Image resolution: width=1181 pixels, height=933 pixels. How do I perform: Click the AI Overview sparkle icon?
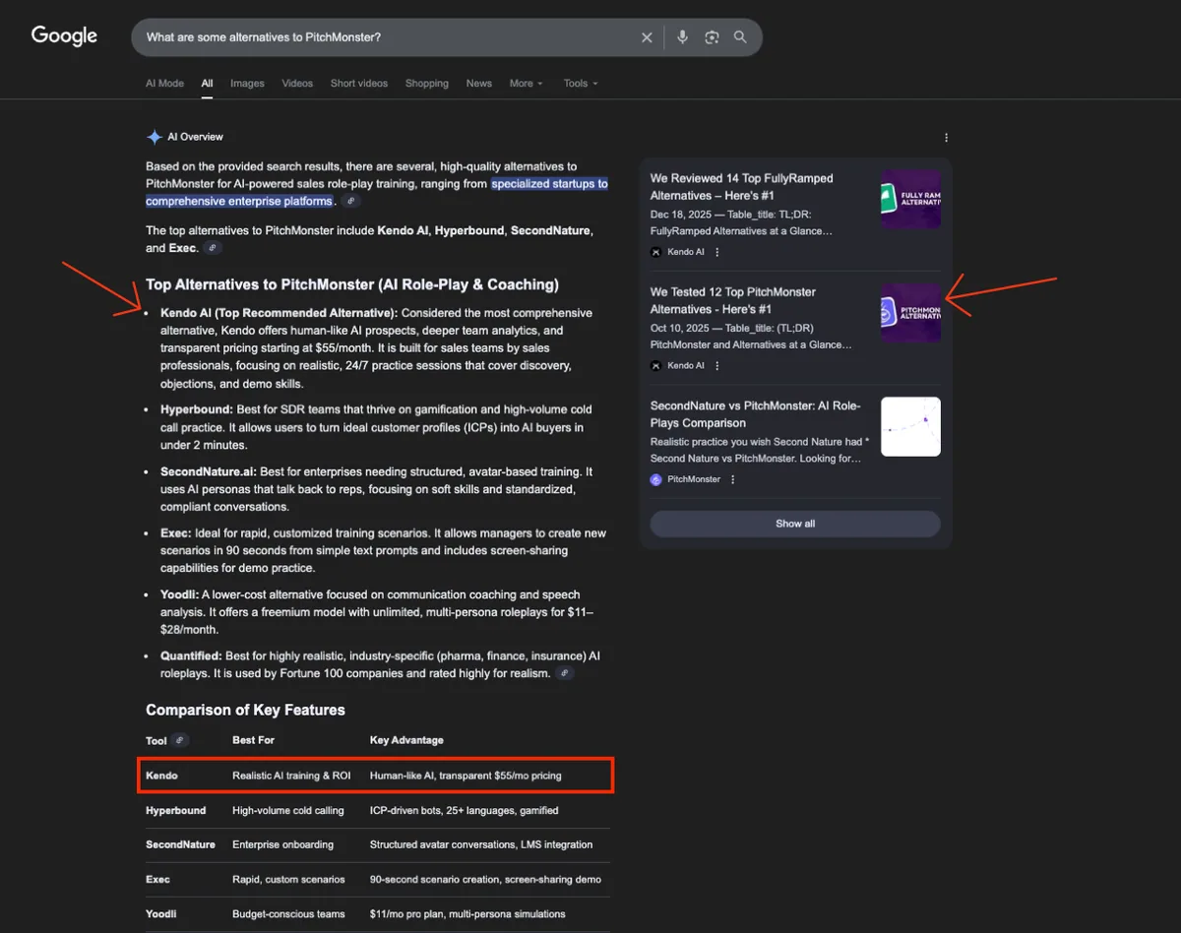[x=155, y=137]
